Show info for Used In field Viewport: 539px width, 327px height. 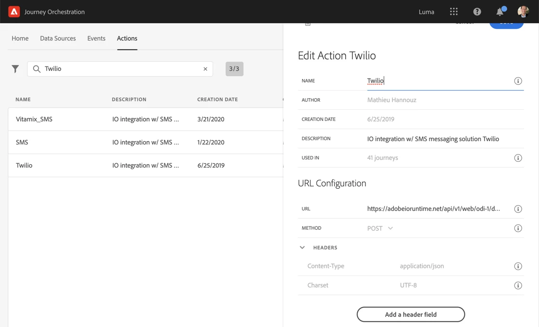click(x=518, y=158)
